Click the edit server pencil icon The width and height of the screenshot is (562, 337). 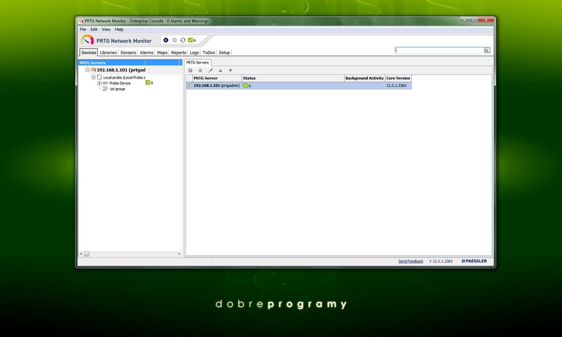(x=210, y=71)
